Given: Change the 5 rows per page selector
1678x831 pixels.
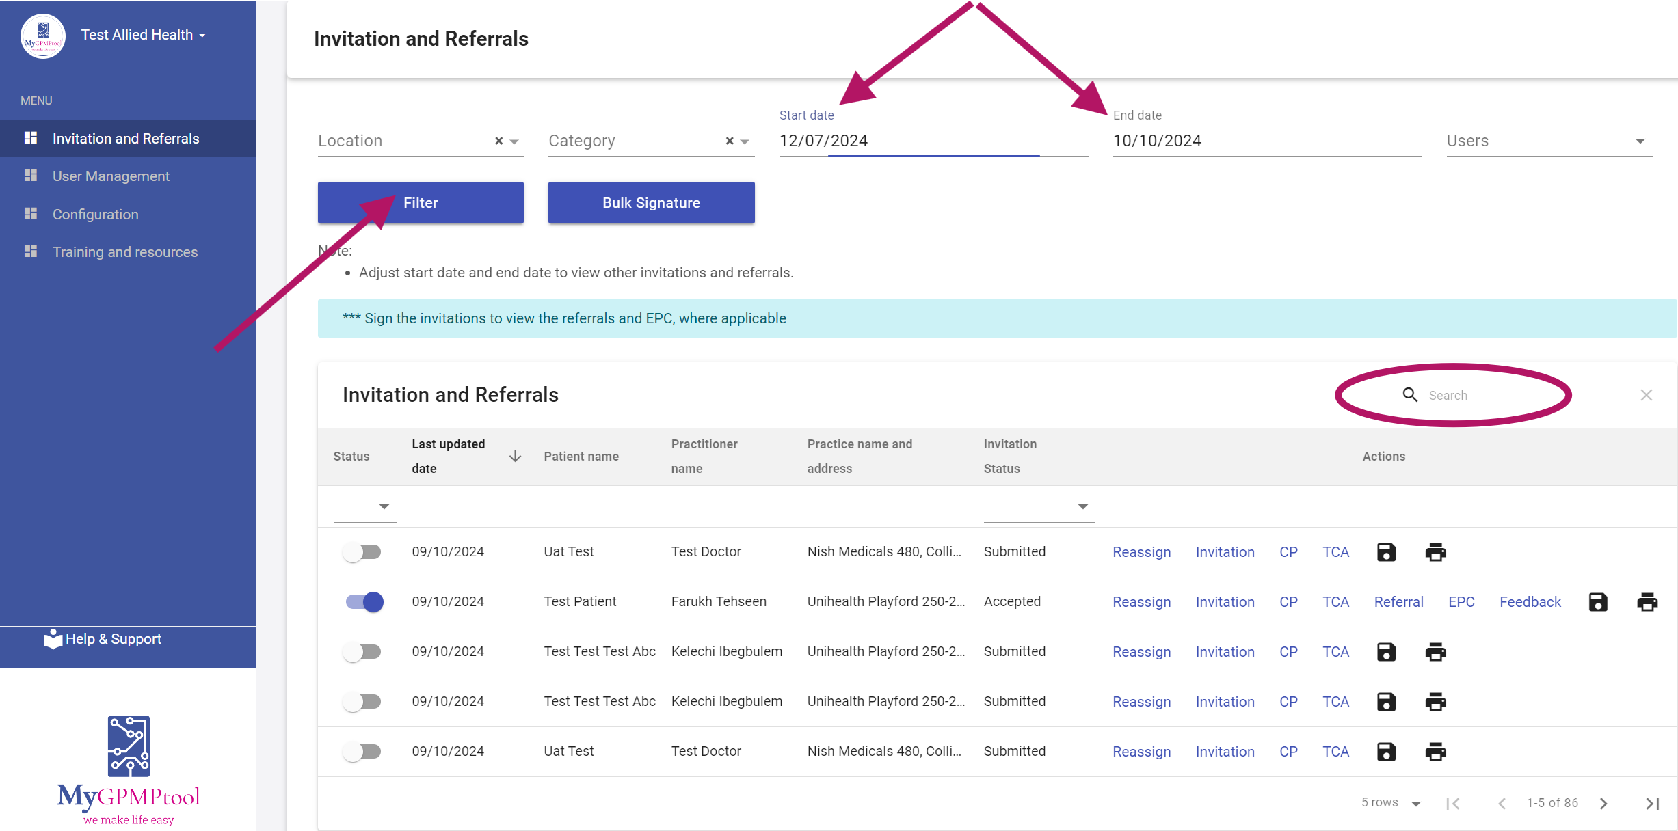Looking at the screenshot, I should click(x=1391, y=803).
